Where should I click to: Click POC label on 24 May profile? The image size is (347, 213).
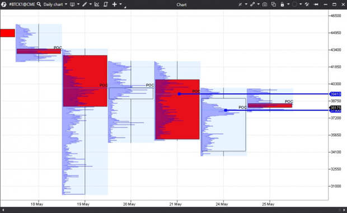tap(242, 107)
